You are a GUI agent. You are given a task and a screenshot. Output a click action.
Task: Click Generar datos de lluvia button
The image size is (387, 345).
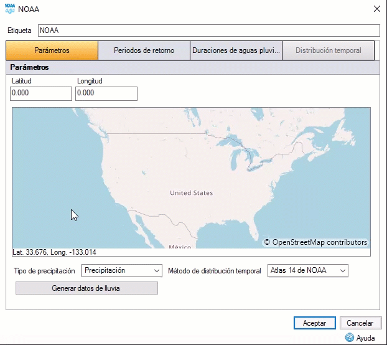pos(86,288)
